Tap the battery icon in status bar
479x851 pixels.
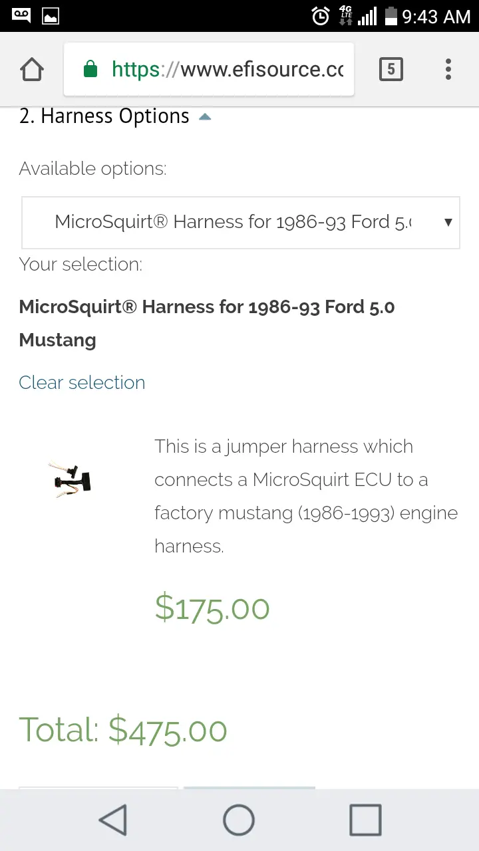click(391, 16)
